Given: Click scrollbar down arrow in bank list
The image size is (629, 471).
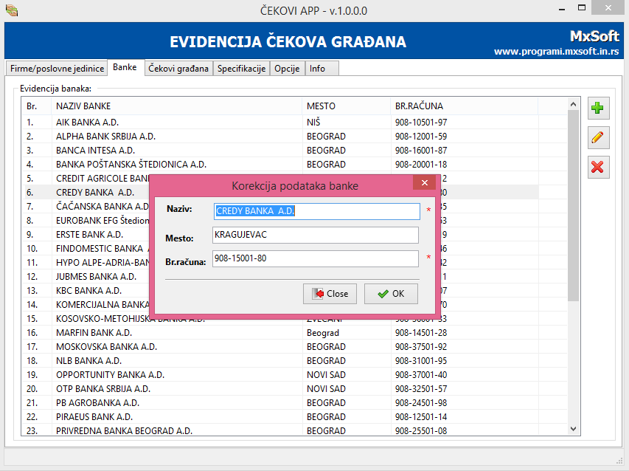Looking at the screenshot, I should click(573, 429).
